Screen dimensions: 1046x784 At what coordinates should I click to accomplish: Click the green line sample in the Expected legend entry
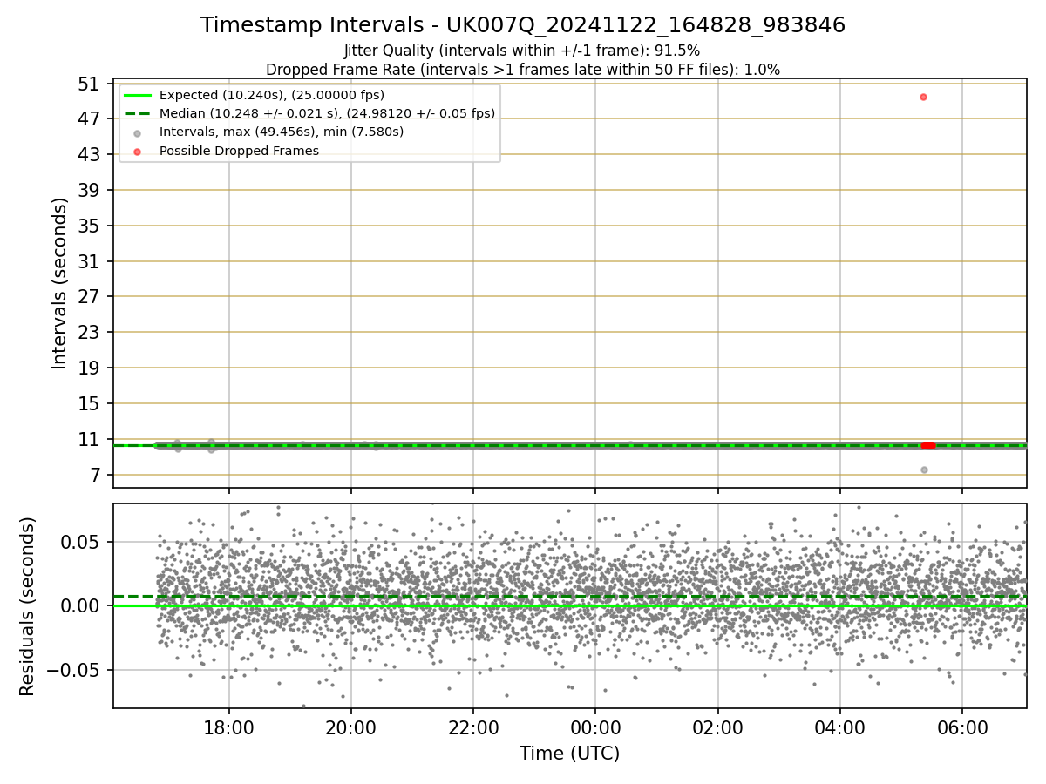[137, 95]
